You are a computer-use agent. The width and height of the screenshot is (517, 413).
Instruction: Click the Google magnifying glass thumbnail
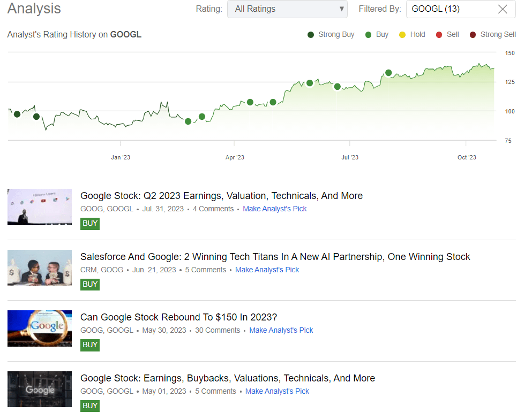(40, 328)
